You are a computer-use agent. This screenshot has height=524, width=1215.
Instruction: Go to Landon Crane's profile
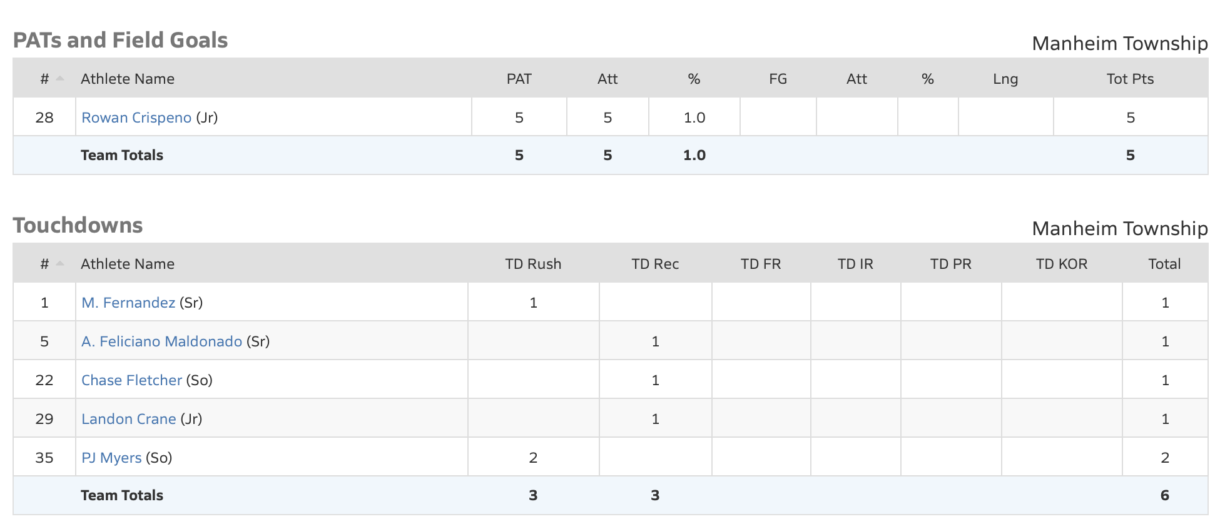pyautogui.click(x=128, y=419)
